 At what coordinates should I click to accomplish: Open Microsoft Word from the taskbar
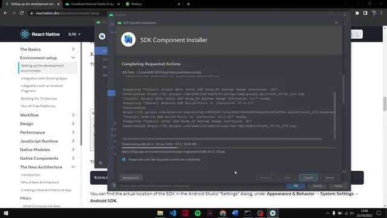tap(235, 213)
